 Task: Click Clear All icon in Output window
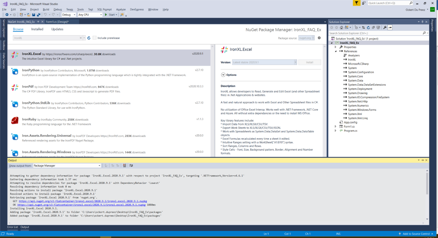point(124,165)
